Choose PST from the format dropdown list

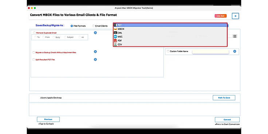coord(170,25)
